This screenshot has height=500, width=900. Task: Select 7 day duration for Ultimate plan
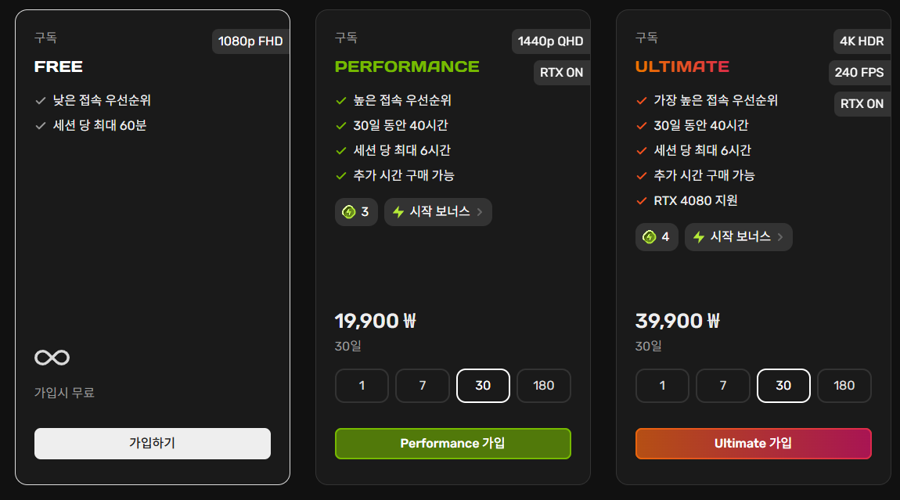(x=722, y=386)
